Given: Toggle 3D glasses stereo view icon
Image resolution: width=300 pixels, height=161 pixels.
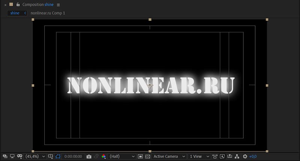Looking at the screenshot, I should pyautogui.click(x=19, y=156).
